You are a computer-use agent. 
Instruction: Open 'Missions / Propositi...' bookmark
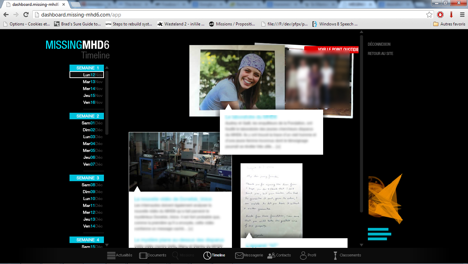232,24
